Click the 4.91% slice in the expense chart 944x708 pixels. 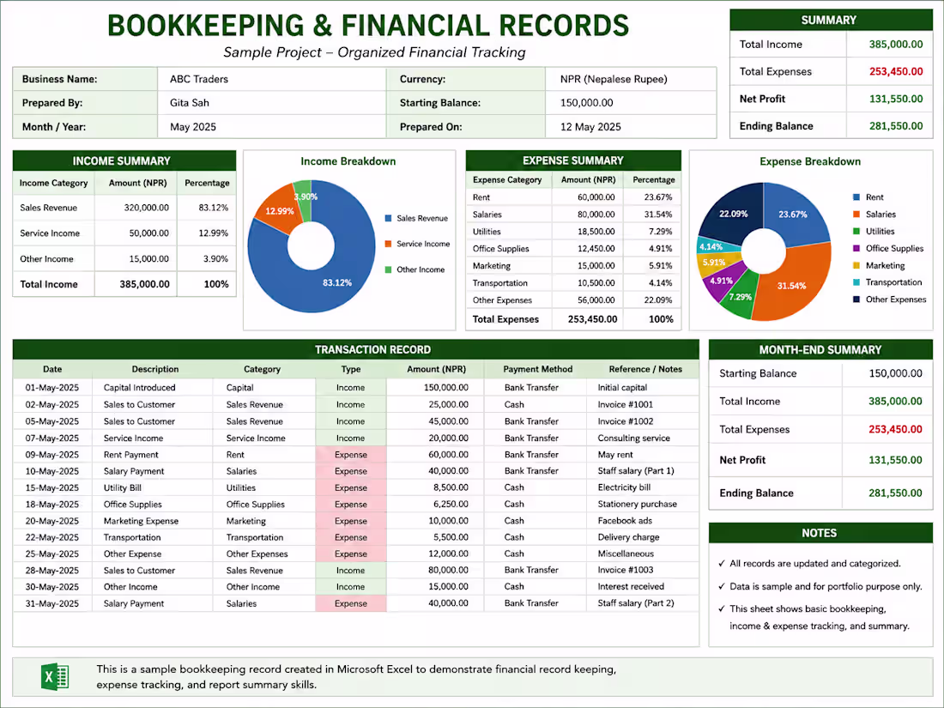click(x=720, y=281)
